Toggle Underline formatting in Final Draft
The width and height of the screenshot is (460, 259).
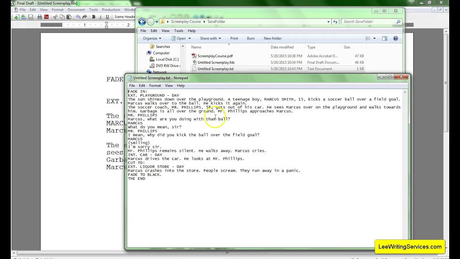[107, 17]
